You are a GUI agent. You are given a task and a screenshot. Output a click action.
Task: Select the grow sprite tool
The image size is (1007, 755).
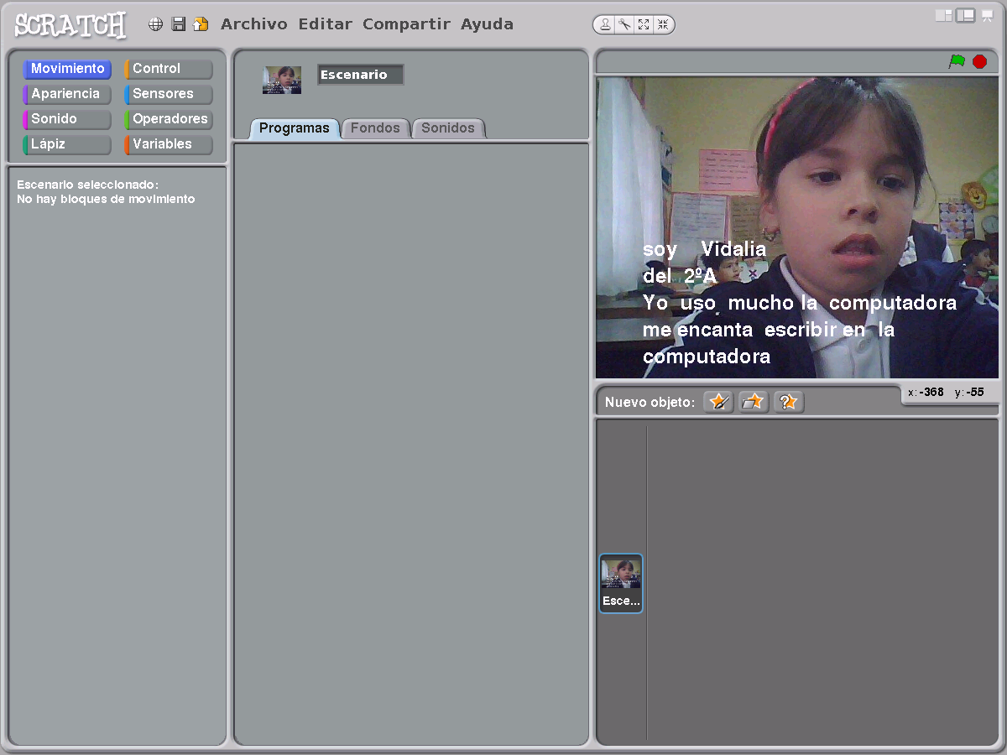tap(644, 24)
